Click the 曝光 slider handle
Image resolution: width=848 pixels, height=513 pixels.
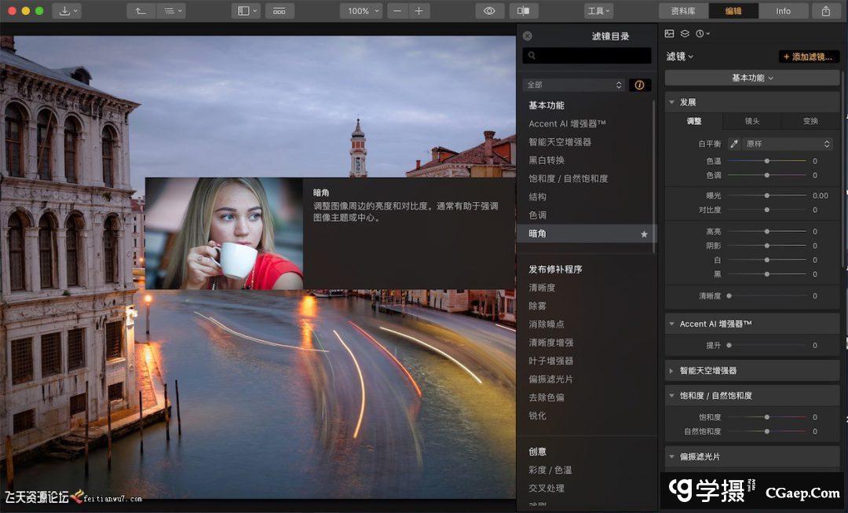[767, 196]
